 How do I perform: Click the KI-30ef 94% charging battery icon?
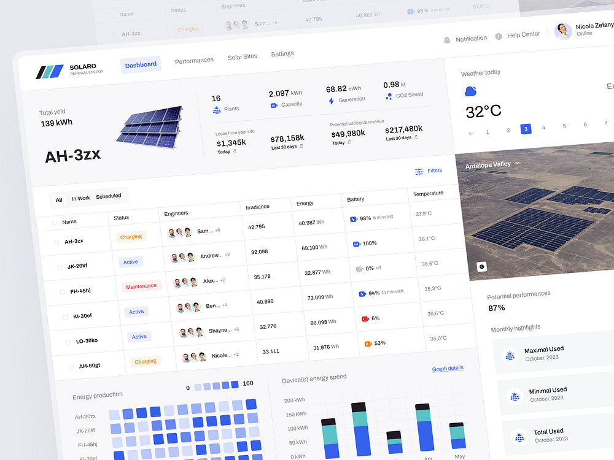(362, 294)
